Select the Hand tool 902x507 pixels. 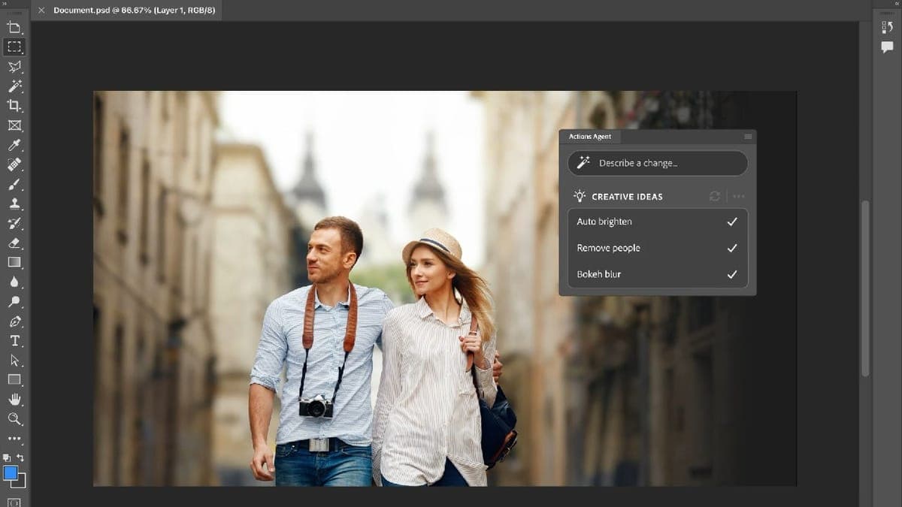[15, 399]
